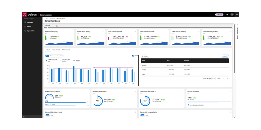Open kebab menu on Base Amount (Billable) card
Viewport: 261px width, 130px height.
(135, 32)
